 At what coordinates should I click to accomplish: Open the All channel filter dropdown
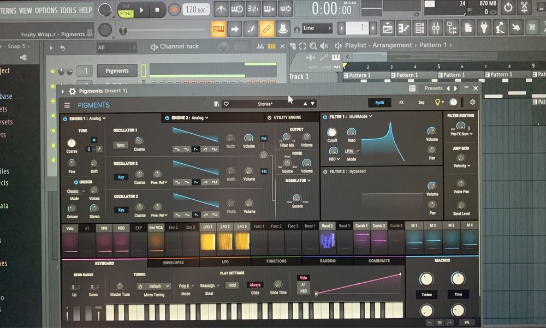116,47
